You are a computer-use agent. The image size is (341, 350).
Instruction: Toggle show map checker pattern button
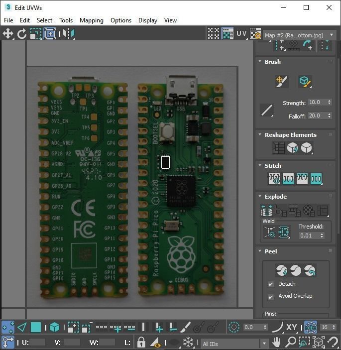click(227, 34)
